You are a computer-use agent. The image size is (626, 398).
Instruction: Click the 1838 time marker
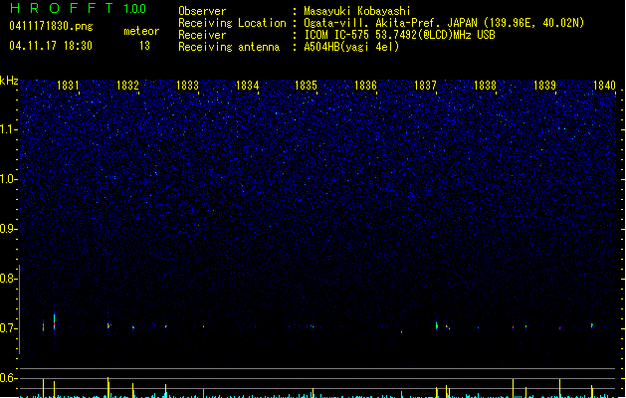point(485,86)
